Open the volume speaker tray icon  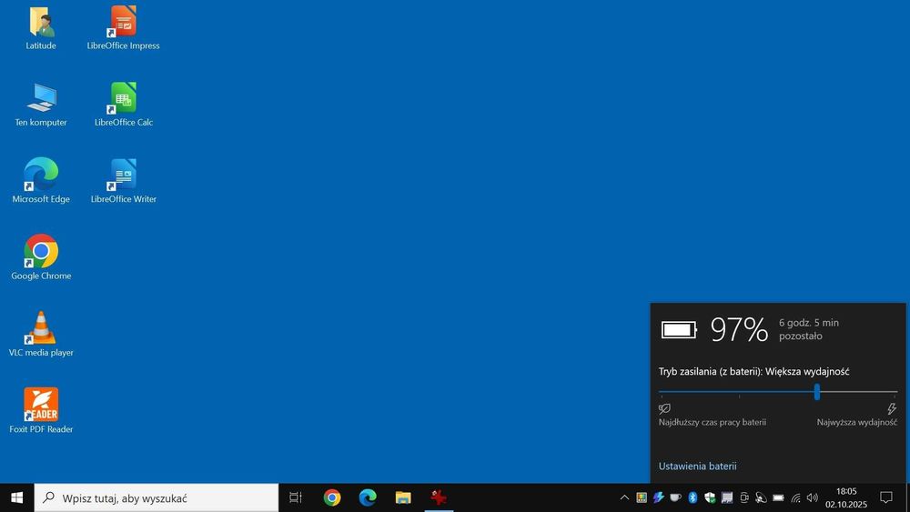click(x=813, y=497)
